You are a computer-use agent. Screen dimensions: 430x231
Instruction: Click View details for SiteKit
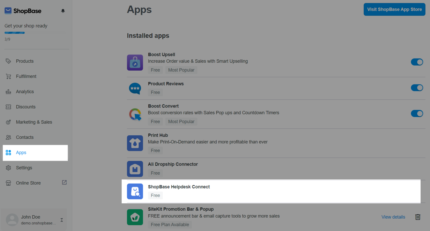(393, 217)
